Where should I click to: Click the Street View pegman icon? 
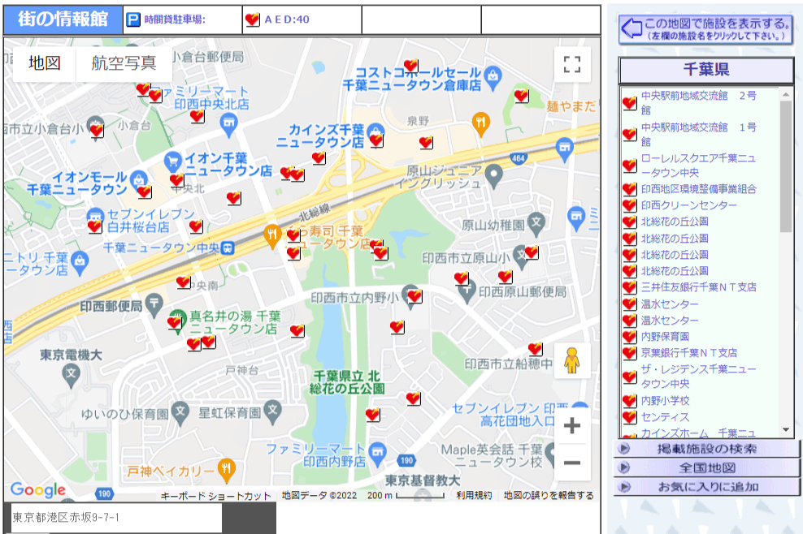pos(572,360)
